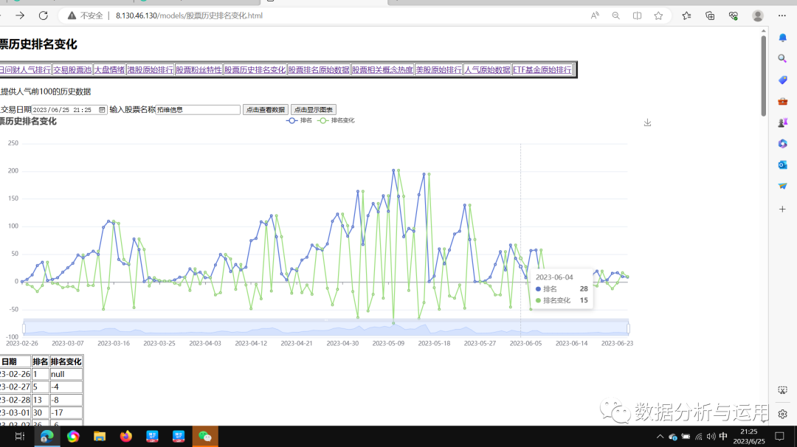Click the browser address bar URL
Image resolution: width=797 pixels, height=447 pixels.
coord(189,15)
